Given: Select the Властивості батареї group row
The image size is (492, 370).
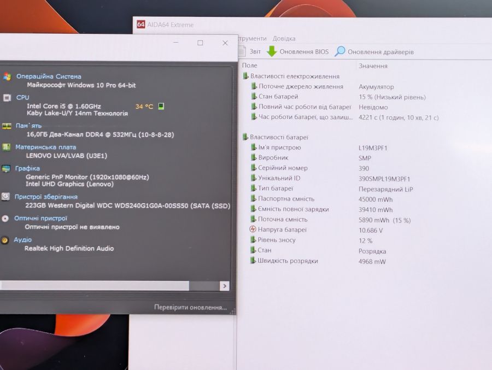Looking at the screenshot, I should pyautogui.click(x=275, y=137).
